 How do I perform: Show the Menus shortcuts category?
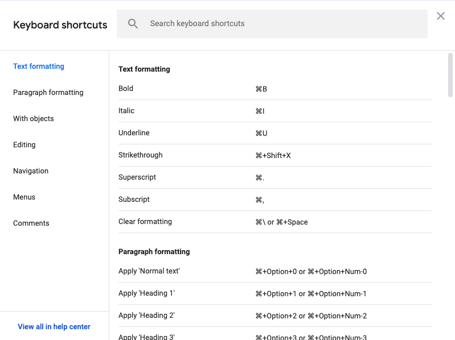(x=24, y=197)
